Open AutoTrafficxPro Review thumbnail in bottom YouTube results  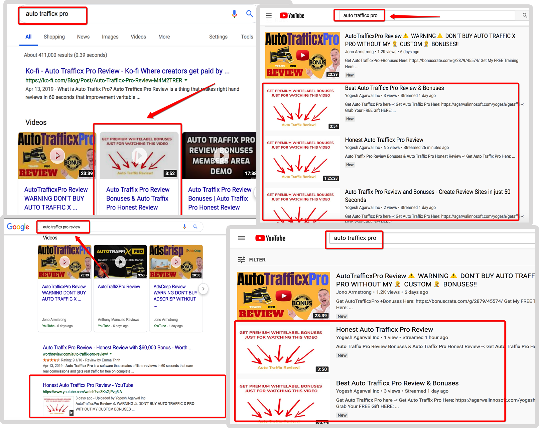(x=284, y=296)
